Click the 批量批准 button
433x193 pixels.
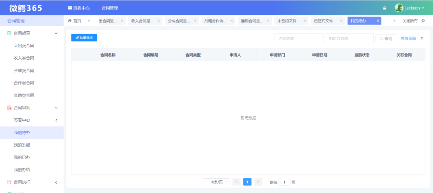pyautogui.click(x=84, y=38)
